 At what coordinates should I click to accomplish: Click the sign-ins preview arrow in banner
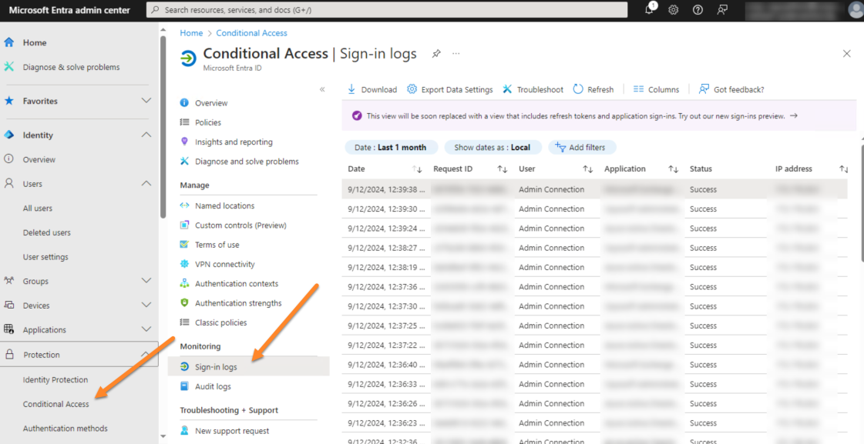tap(793, 116)
